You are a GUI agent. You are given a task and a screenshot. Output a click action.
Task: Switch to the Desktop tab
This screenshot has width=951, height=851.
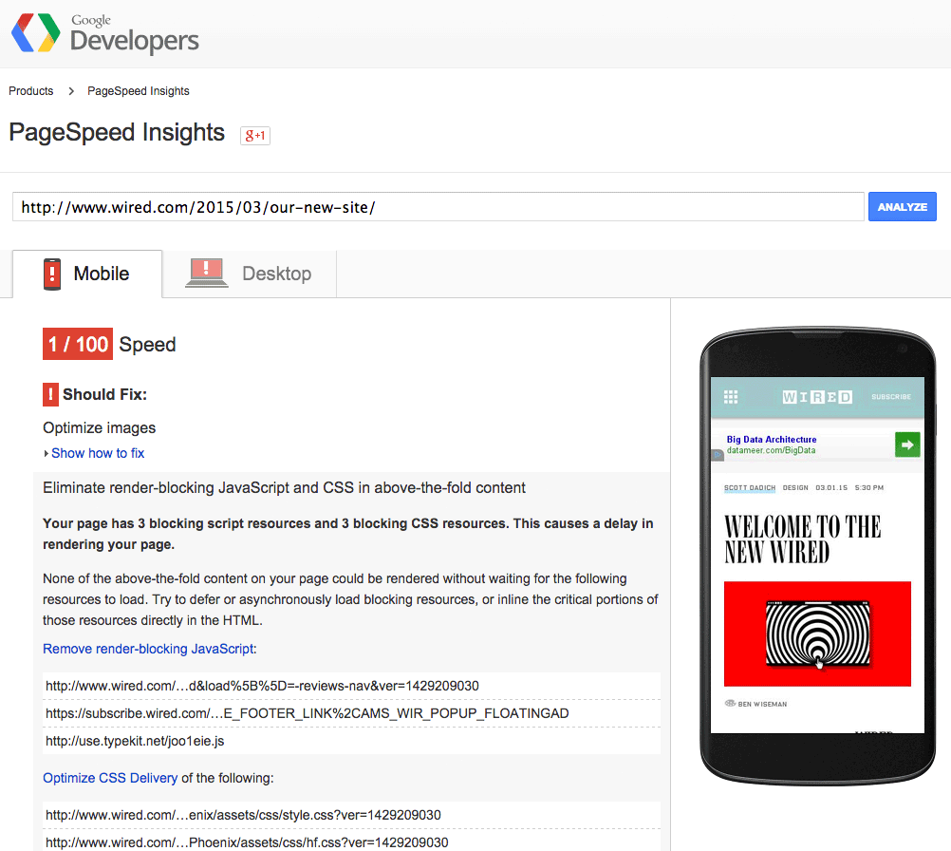250,274
